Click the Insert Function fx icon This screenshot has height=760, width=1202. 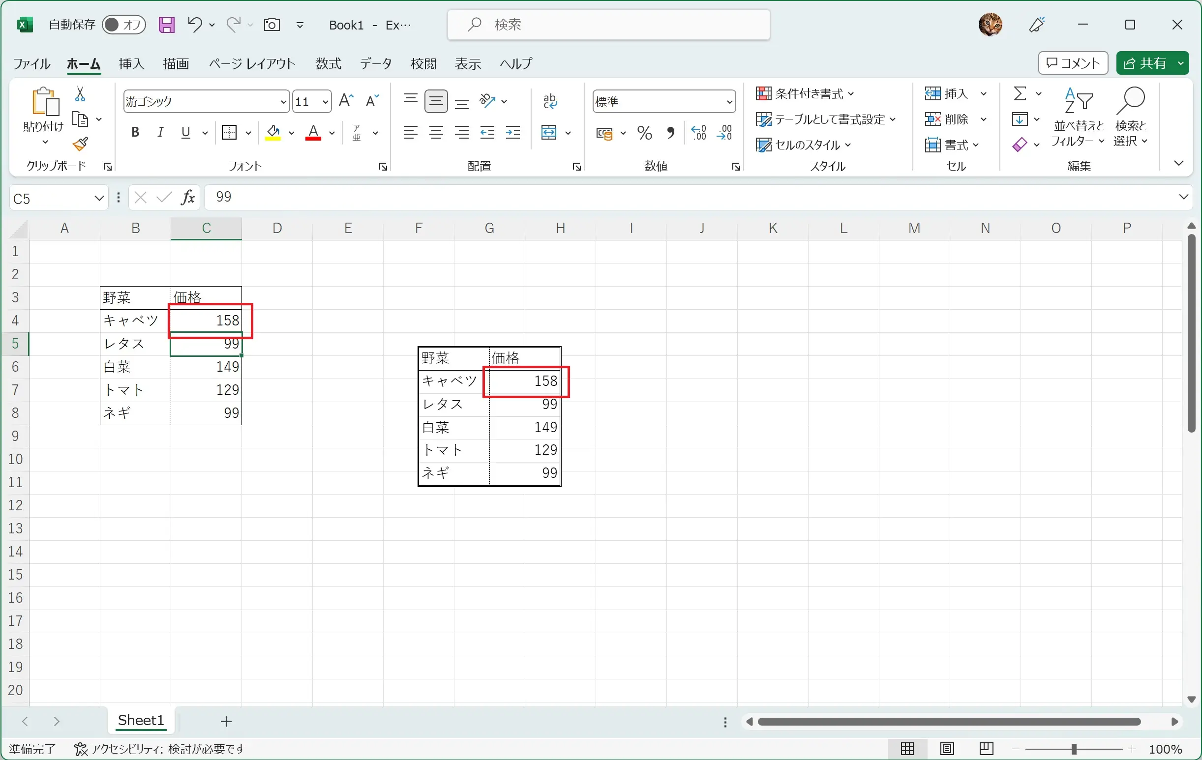tap(188, 198)
